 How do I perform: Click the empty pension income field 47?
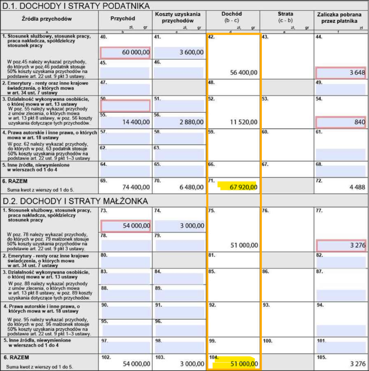pos(125,90)
